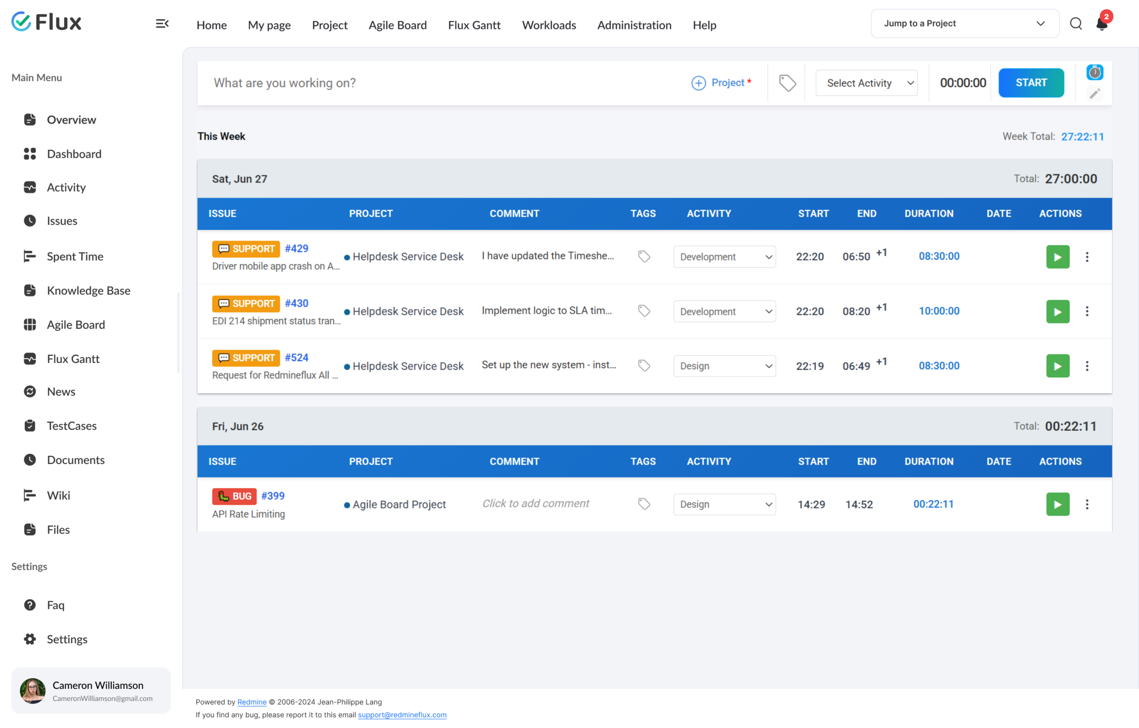Screen dimensions: 1139x728
Task: Open TestCases in the sidebar
Action: (x=72, y=426)
